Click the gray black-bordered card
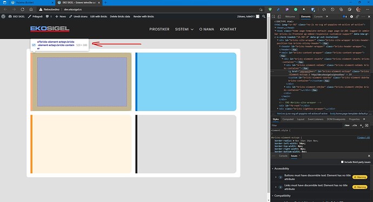The height and width of the screenshot is (202, 373). coord(186,144)
